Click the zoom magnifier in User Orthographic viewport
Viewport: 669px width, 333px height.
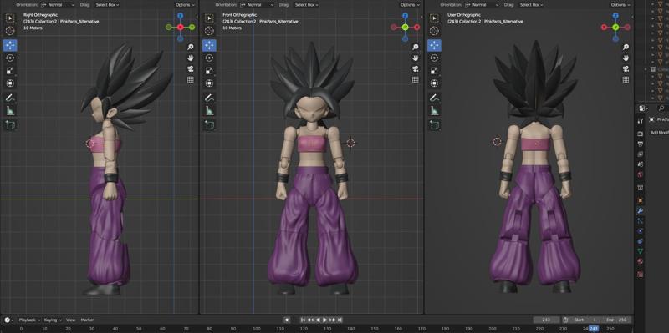pos(626,47)
